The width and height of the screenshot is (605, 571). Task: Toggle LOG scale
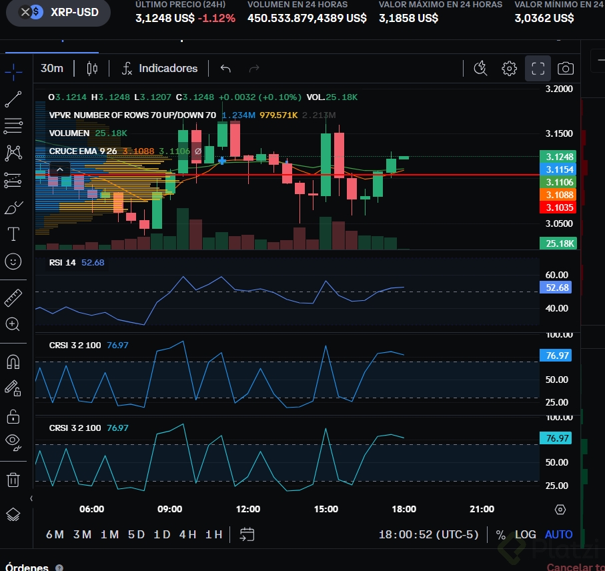pyautogui.click(x=526, y=535)
